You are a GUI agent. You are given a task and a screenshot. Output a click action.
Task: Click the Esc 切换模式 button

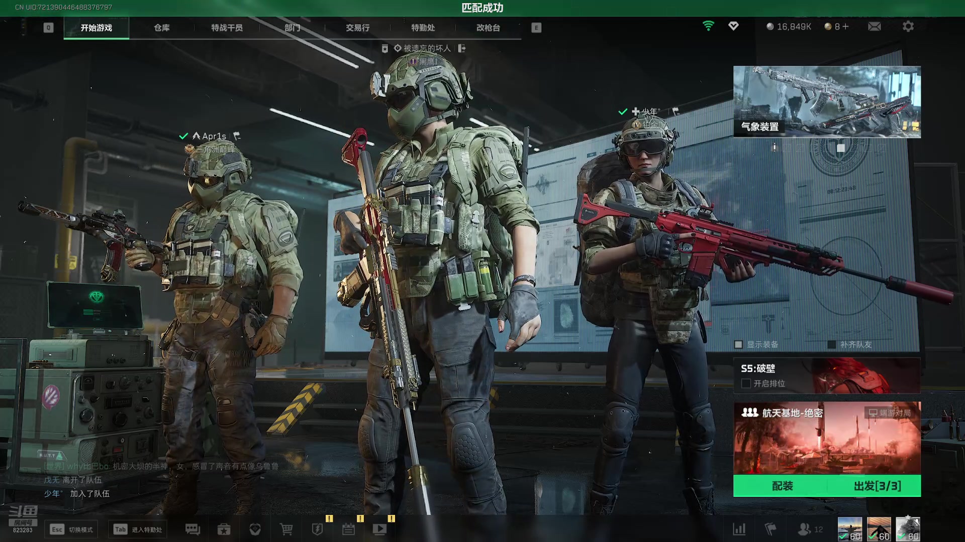click(71, 529)
